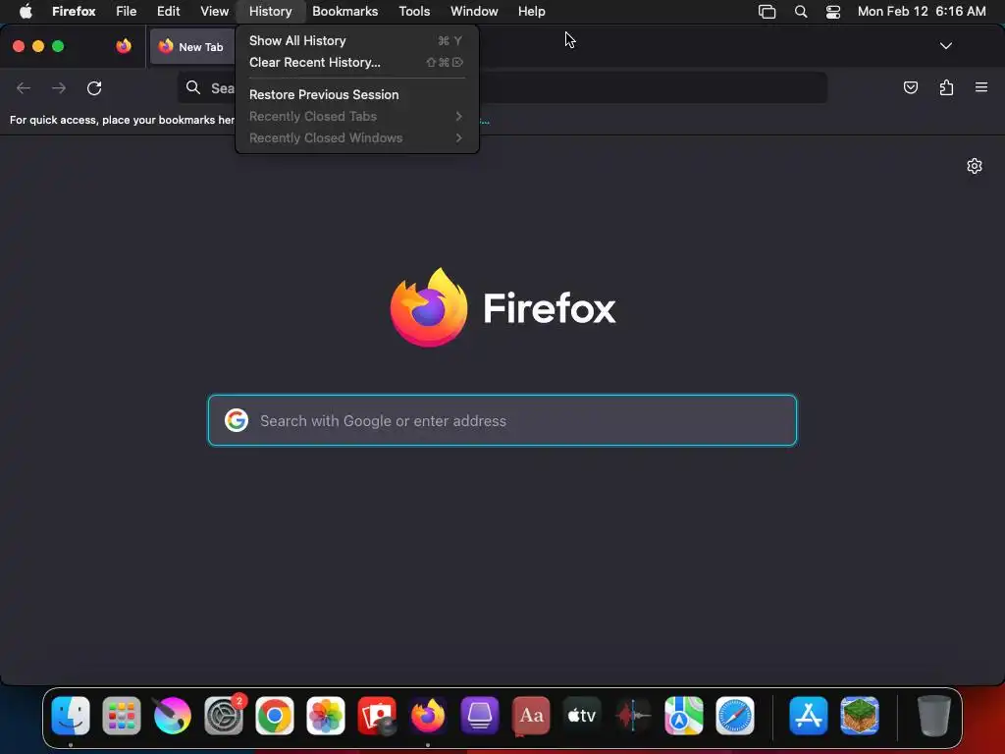This screenshot has width=1005, height=754.
Task: Click the address bar search icon
Action: coord(193,87)
